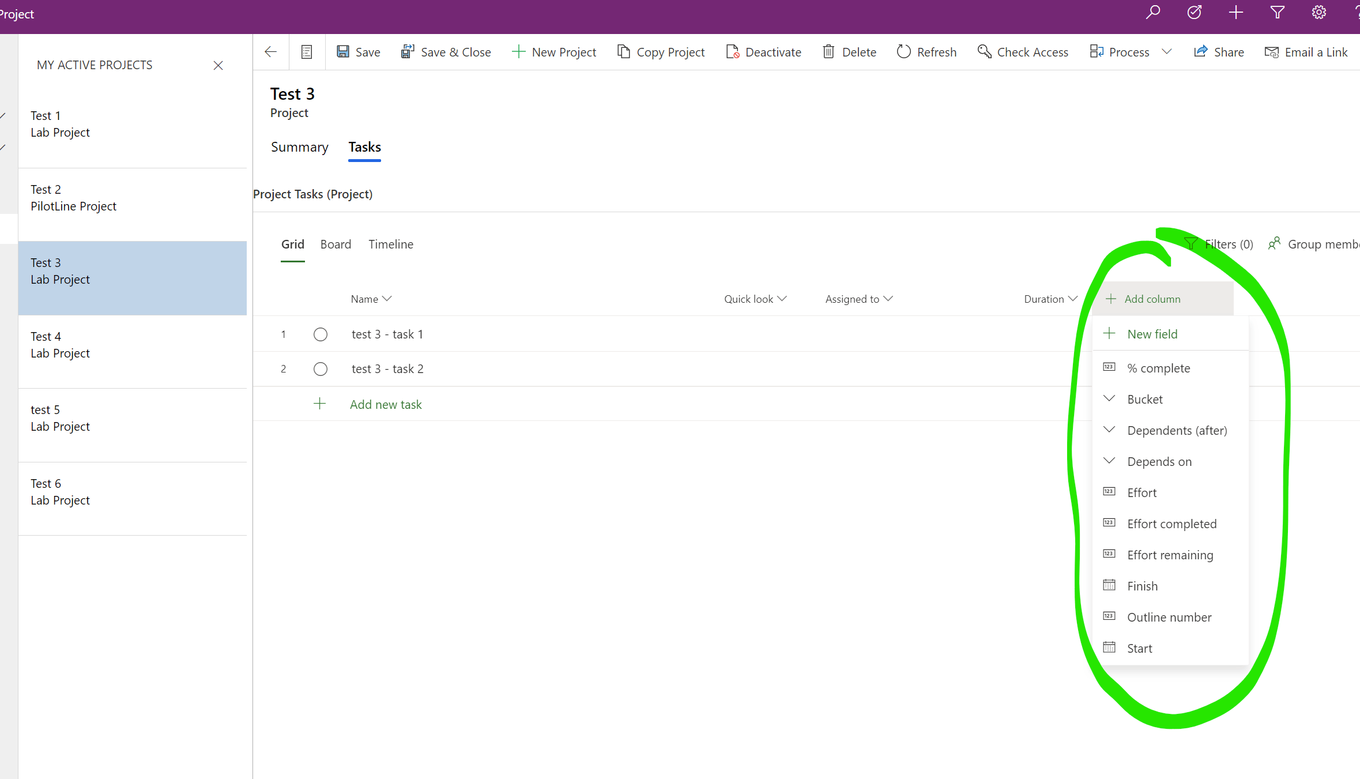
Task: Expand the Process dropdown chevron
Action: (x=1167, y=52)
